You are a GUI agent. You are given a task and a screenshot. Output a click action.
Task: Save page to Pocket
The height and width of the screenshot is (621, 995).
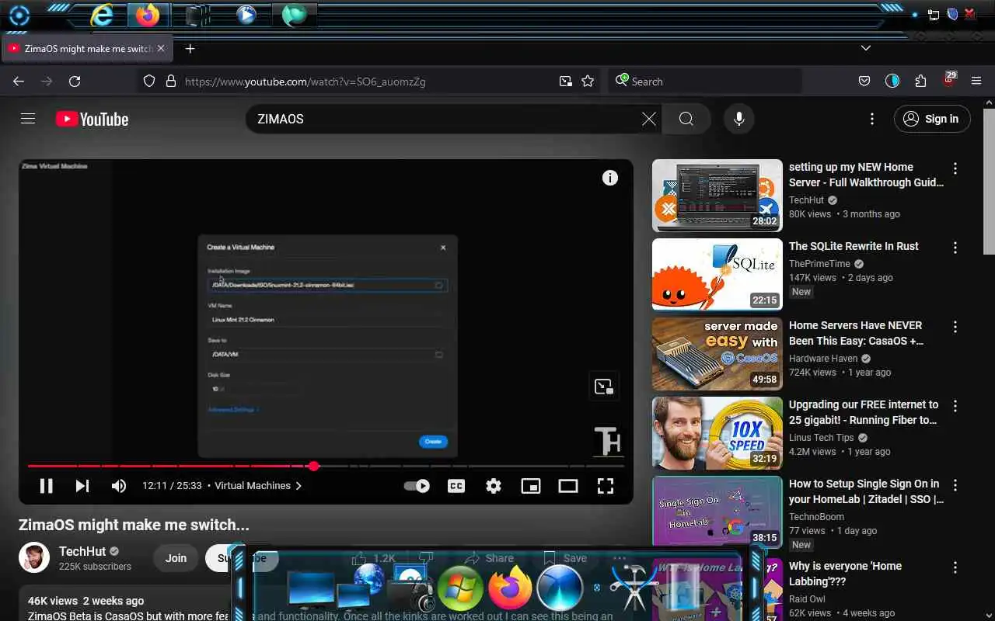(x=864, y=82)
